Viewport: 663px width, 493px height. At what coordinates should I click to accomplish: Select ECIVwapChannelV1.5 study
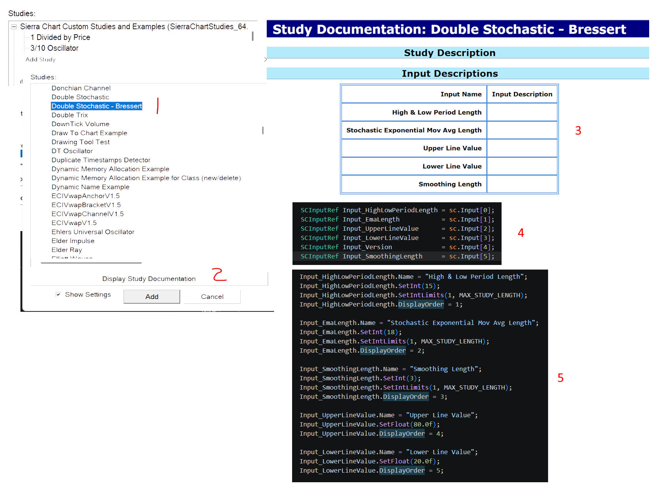88,214
